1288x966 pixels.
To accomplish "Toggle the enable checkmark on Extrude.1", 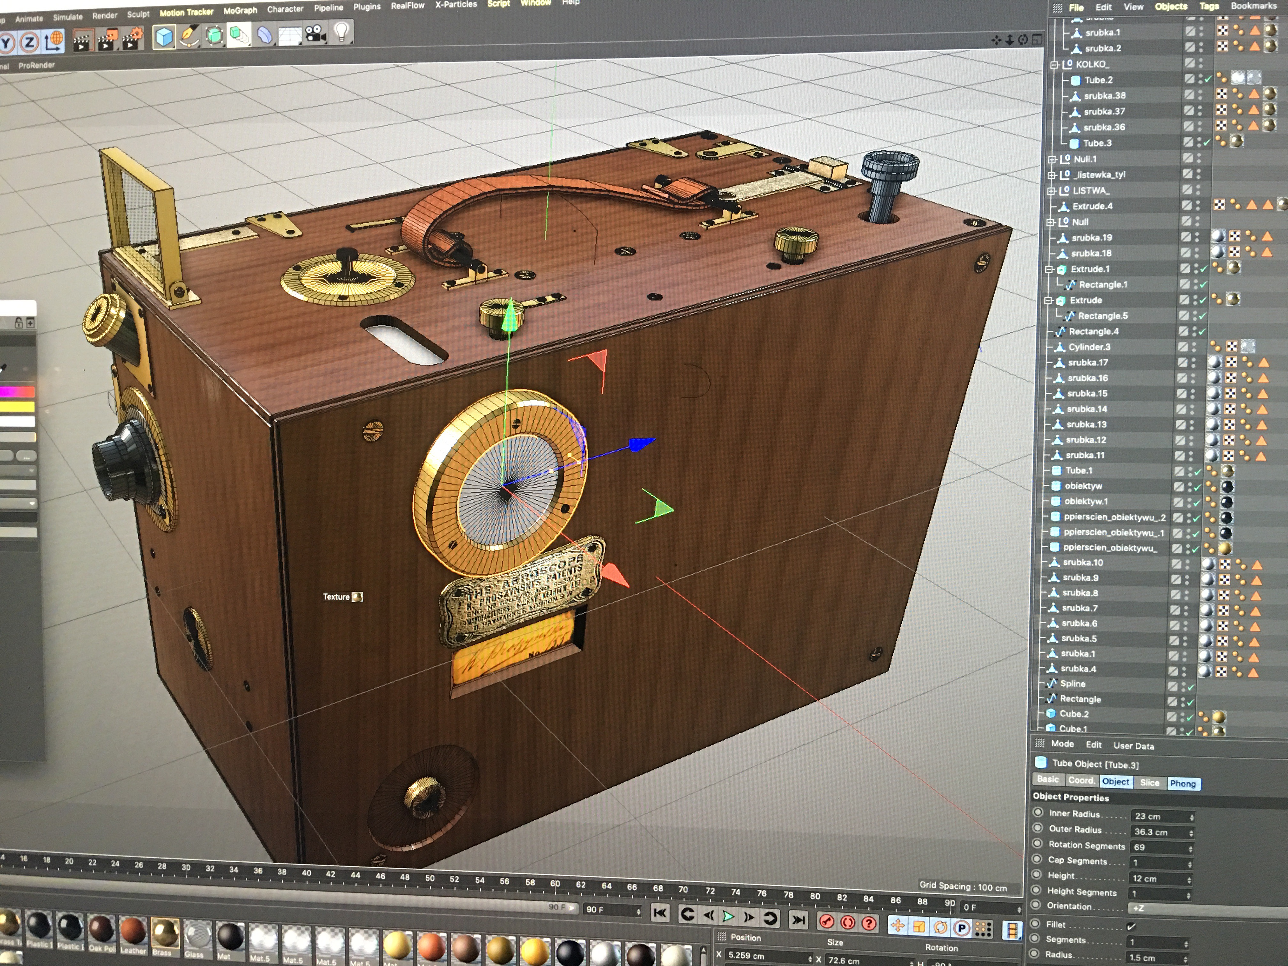I will [x=1203, y=269].
